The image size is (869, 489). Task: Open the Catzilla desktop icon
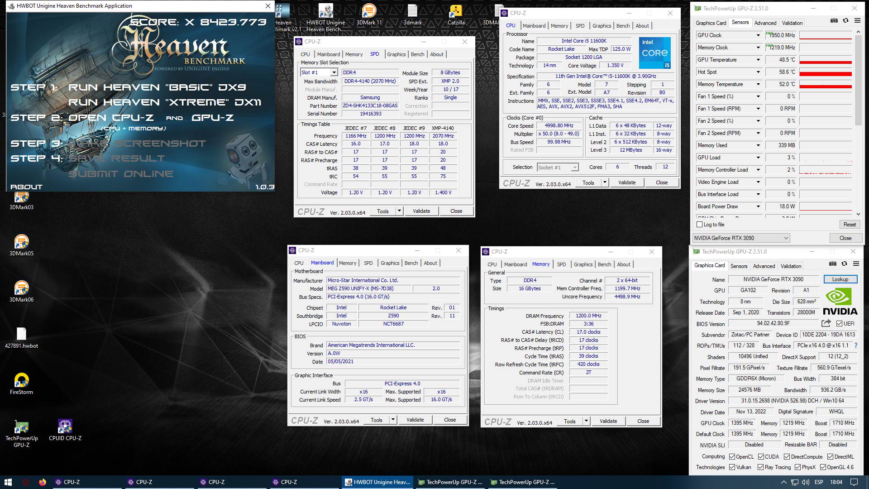tap(456, 14)
